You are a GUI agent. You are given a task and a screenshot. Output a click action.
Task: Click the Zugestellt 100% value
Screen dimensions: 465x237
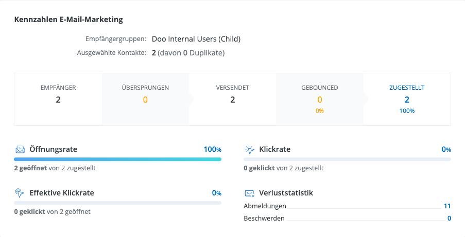click(407, 111)
